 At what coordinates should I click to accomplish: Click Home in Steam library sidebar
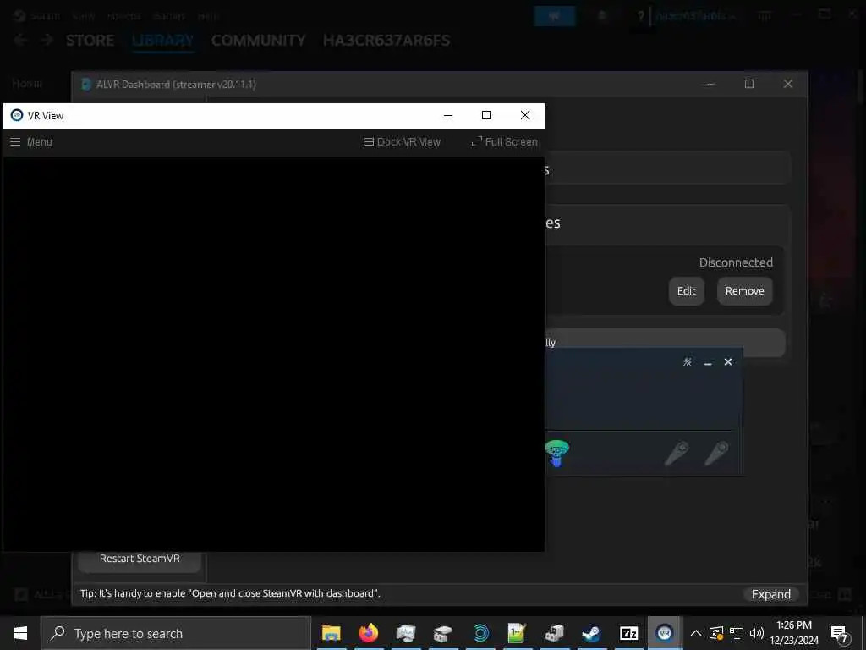click(x=27, y=84)
